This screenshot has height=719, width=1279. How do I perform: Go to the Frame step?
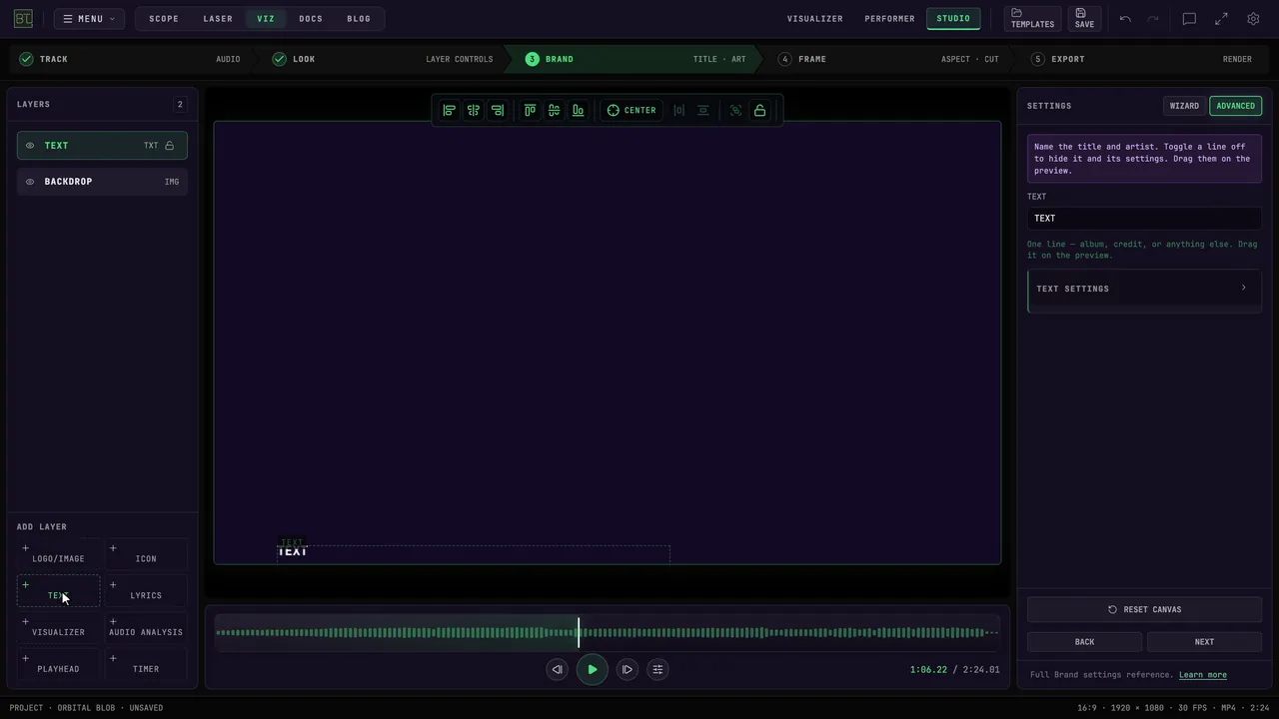888,59
